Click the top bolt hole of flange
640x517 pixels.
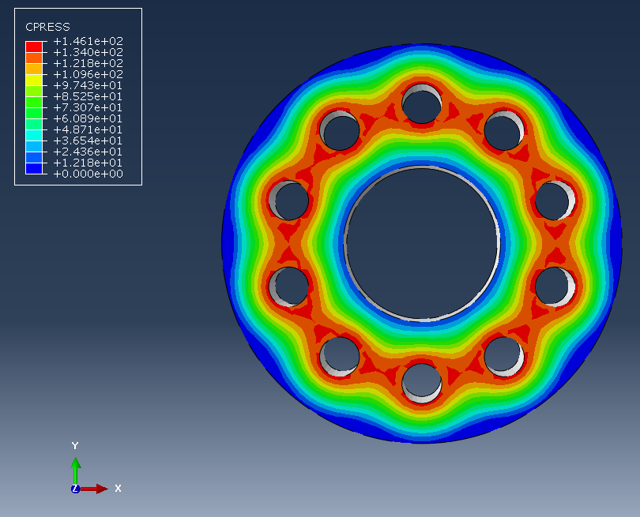click(x=422, y=104)
